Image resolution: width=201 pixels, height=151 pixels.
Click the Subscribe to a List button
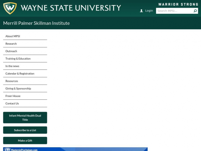pos(25,130)
